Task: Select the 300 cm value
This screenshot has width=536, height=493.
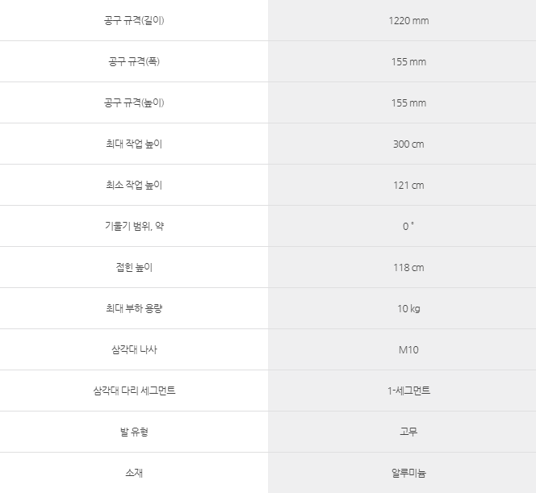Action: click(x=408, y=144)
